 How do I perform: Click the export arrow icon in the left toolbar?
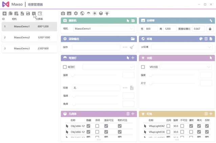tap(40, 13)
